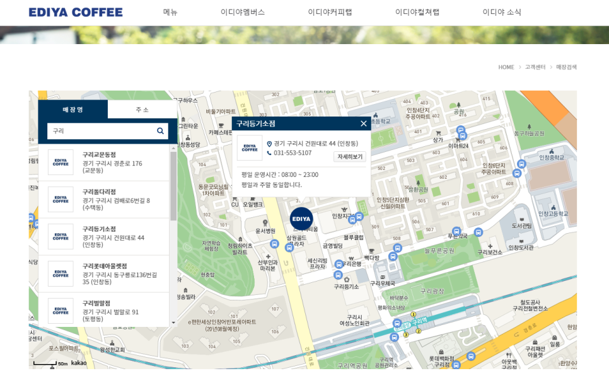The height and width of the screenshot is (371, 609).
Task: Open the 이디야컬쳐랩 menu
Action: (417, 13)
